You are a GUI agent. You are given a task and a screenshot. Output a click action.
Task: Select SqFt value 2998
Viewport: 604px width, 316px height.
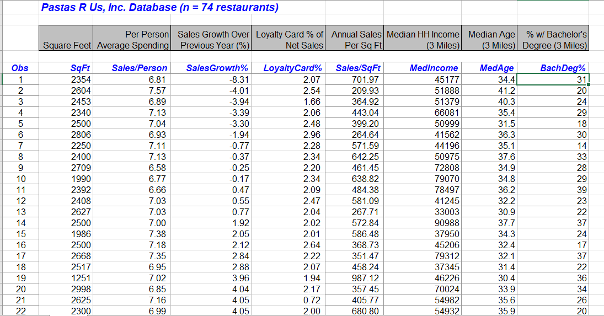tap(66, 290)
